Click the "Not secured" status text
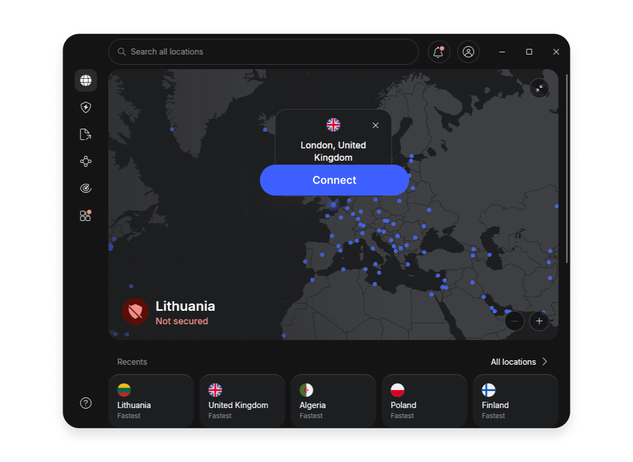Screen dimensions: 633x462 pos(182,321)
